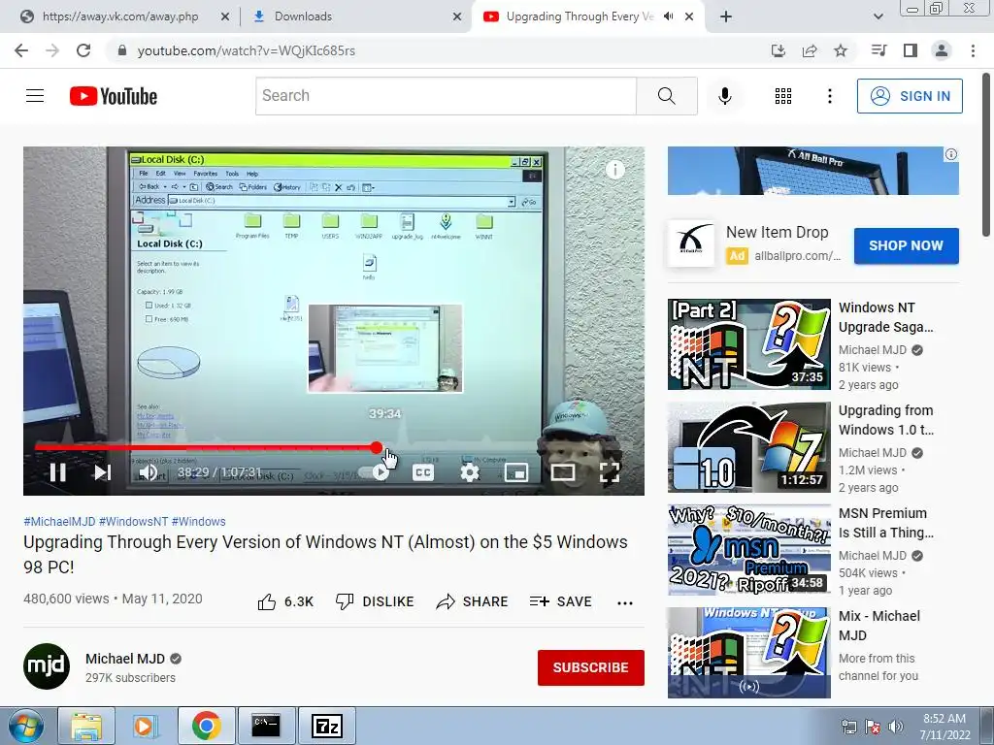Viewport: 994px width, 745px height.
Task: Skip to the next video
Action: 102,472
